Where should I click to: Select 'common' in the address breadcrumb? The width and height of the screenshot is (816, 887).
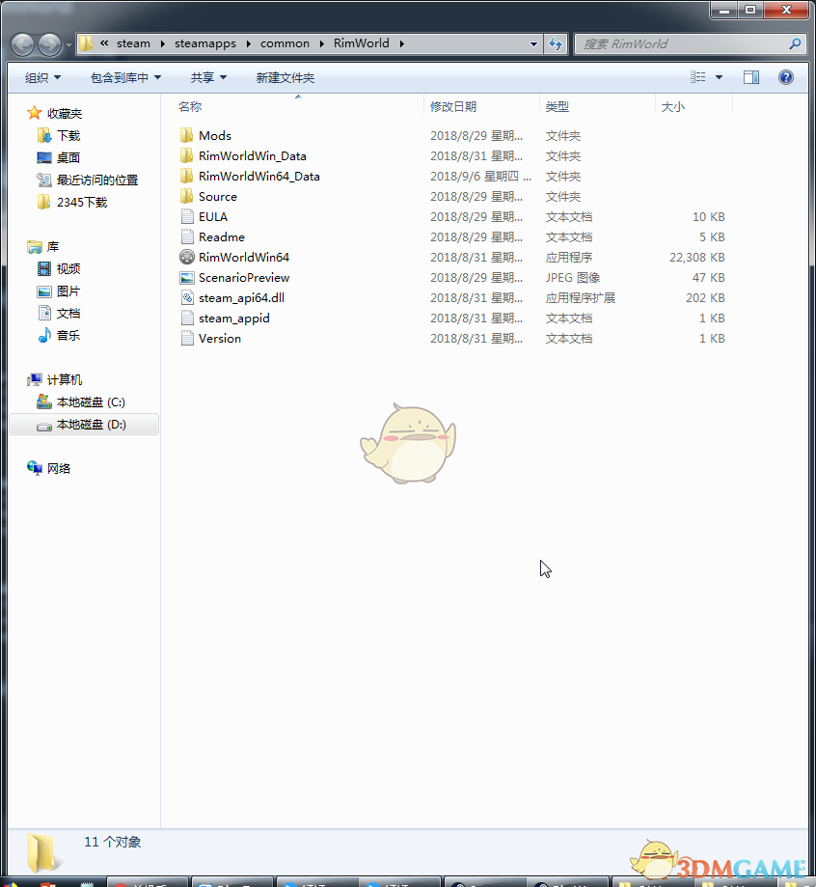point(285,43)
